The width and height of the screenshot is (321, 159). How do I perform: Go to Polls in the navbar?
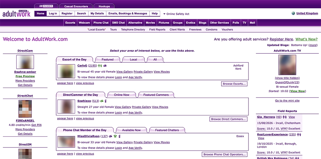(x=236, y=23)
